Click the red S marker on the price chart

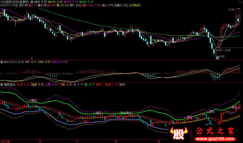[x=32, y=58]
